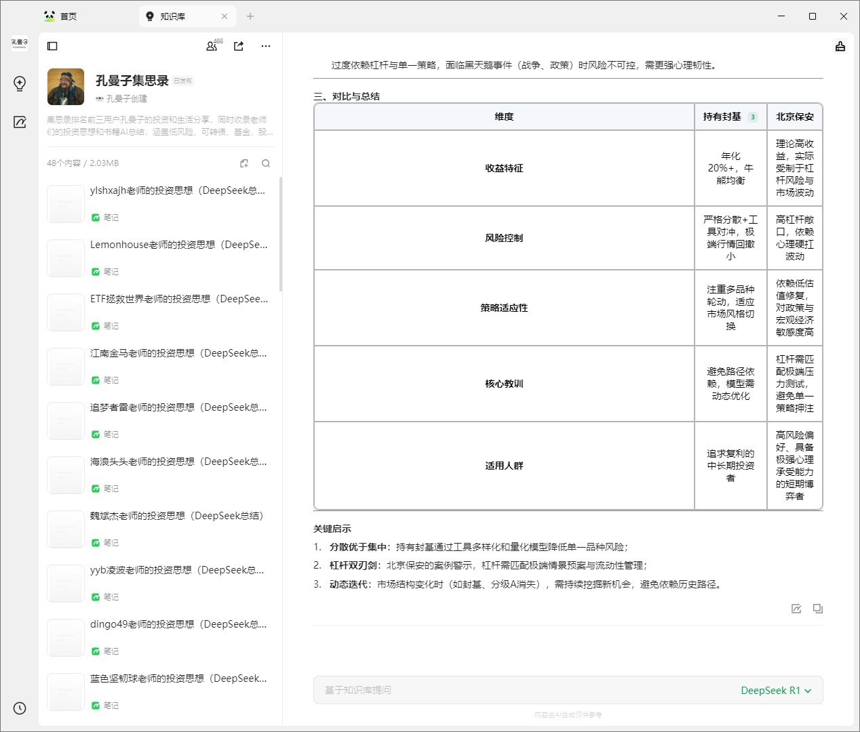
Task: Click the 孔曼子集思录 avatar thumbnail
Action: pos(66,87)
